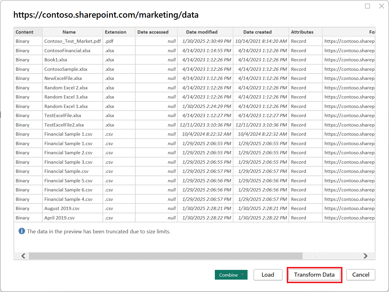Click the TestExcelFile.xlsx cell
Image resolution: width=389 pixels, height=292 pixels.
click(x=73, y=116)
